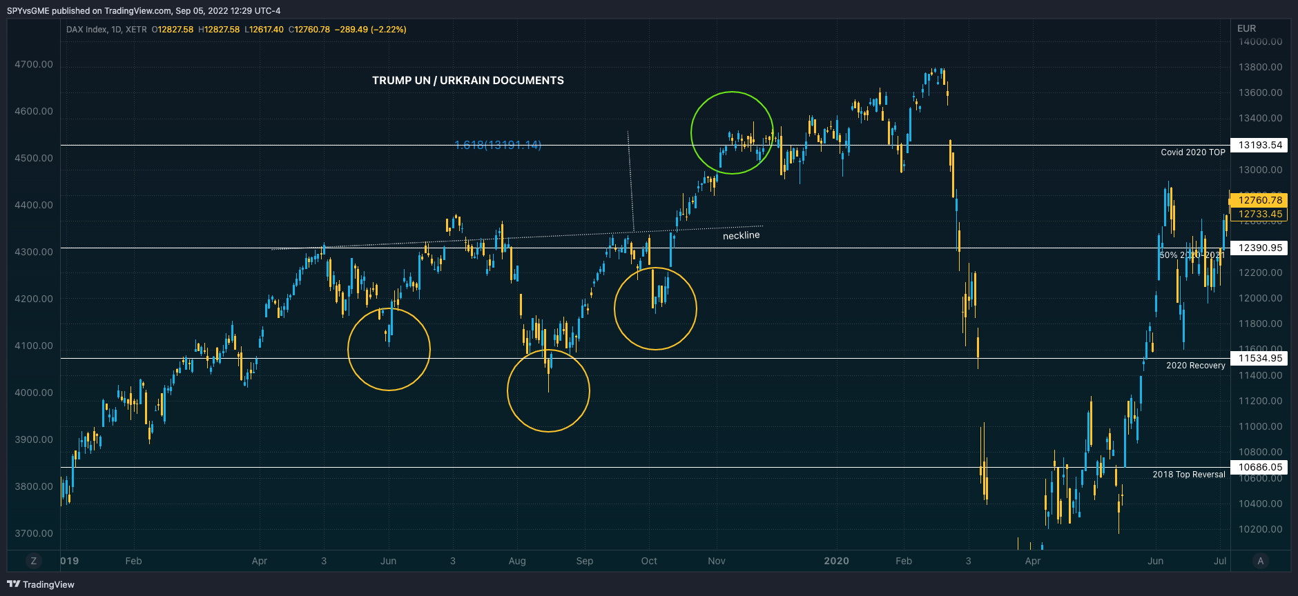Select the 2018 Top Reversal line label
The width and height of the screenshot is (1298, 596).
click(x=1188, y=475)
